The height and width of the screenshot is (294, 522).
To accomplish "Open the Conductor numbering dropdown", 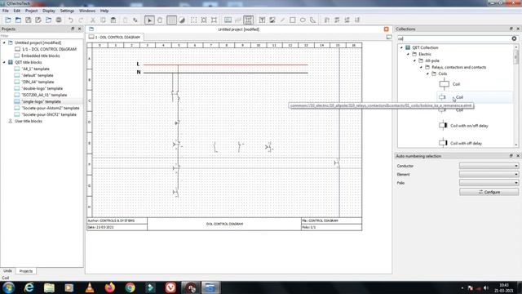I will tap(489, 166).
